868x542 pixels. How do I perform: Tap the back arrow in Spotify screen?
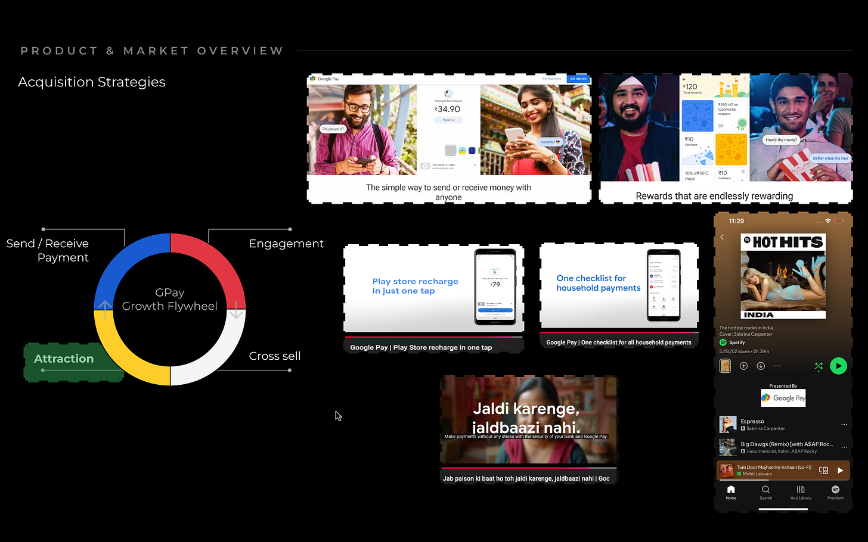[722, 237]
